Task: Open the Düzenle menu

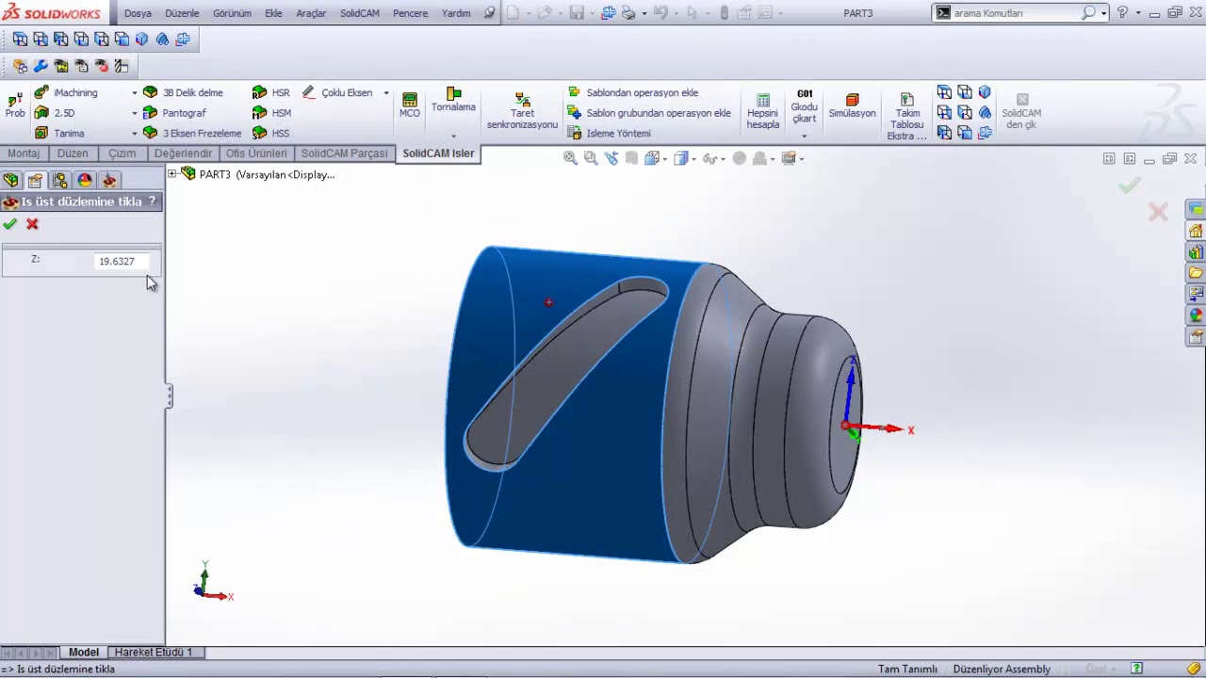Action: 182,13
